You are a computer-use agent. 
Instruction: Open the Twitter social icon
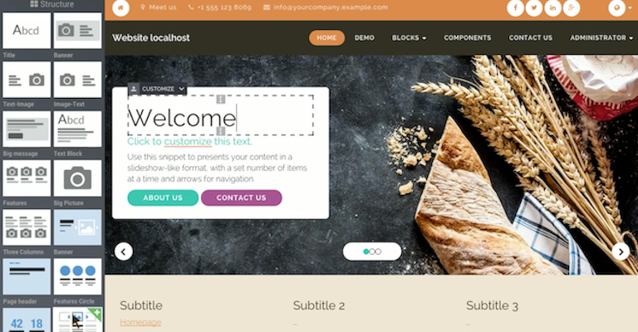click(534, 7)
